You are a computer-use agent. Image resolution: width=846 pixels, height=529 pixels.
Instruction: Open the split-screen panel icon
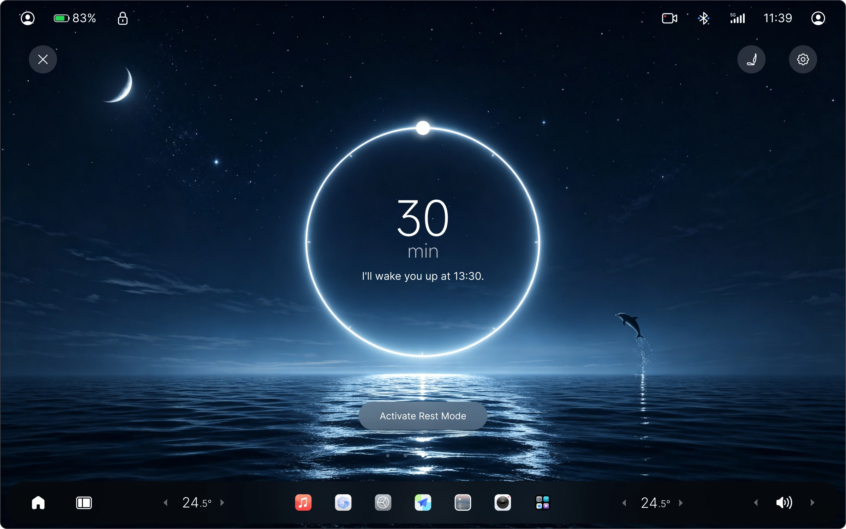84,503
